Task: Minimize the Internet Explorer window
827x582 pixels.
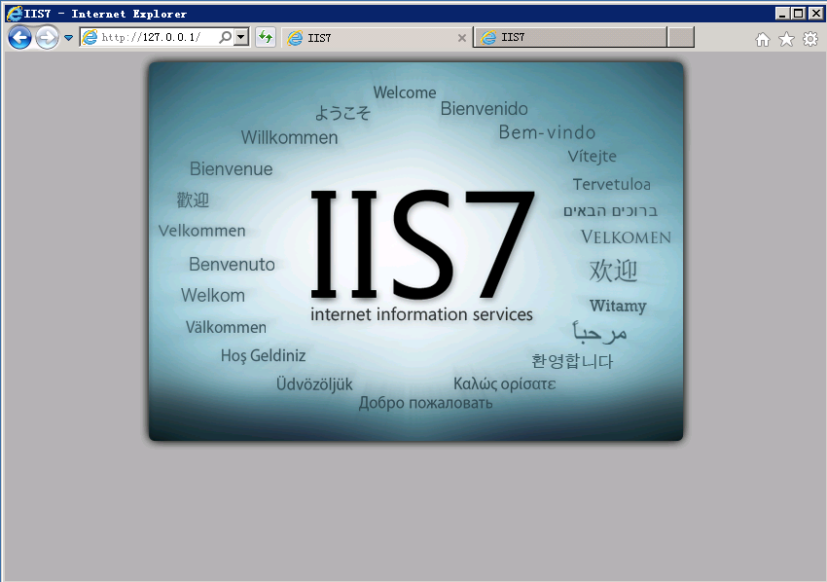Action: [x=782, y=14]
